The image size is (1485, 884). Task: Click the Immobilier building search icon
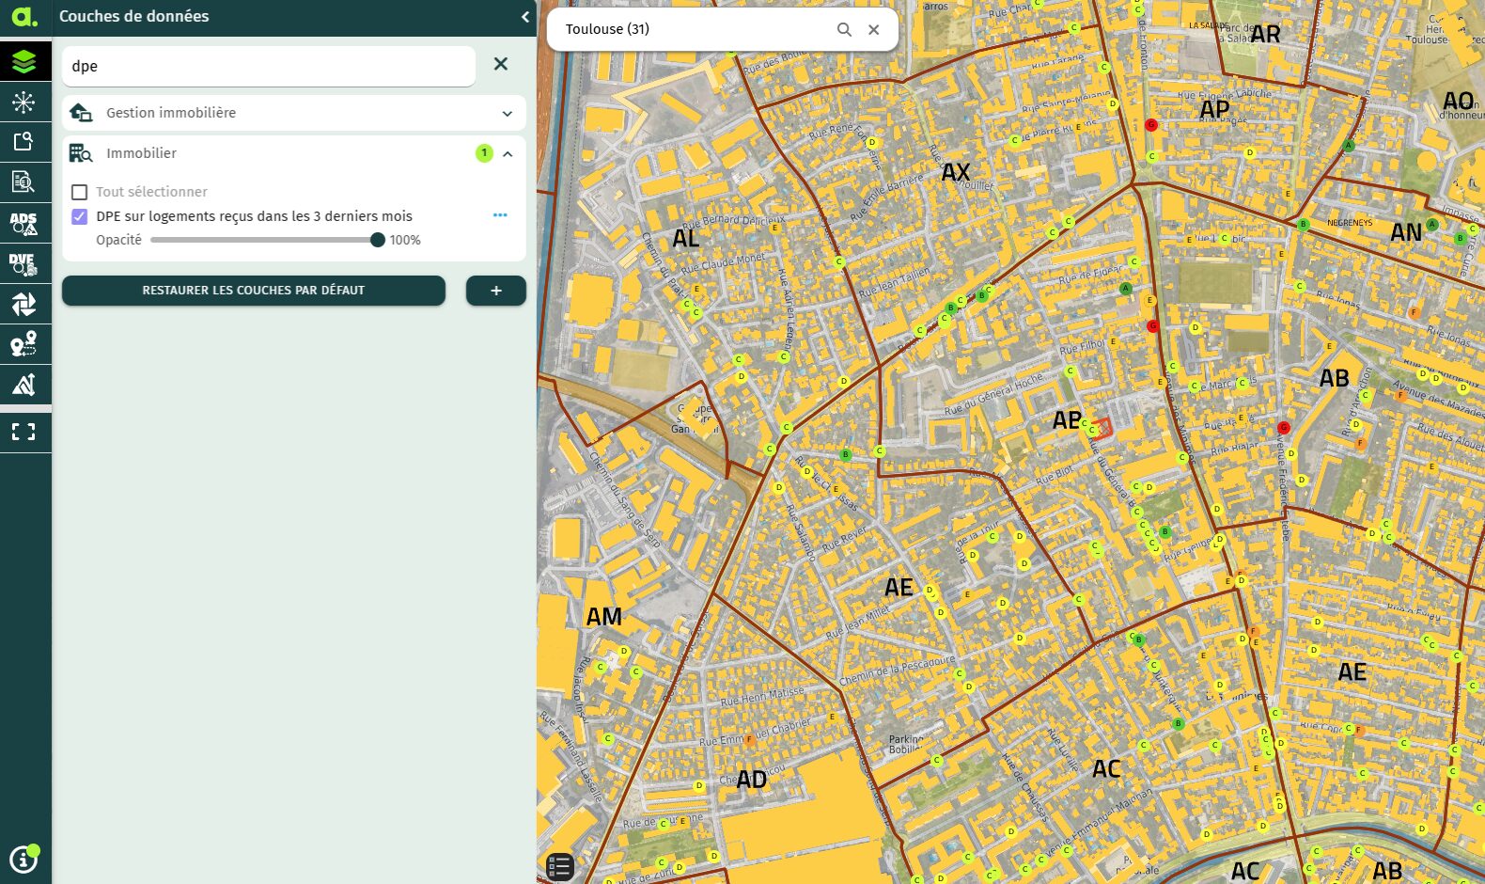click(x=81, y=153)
